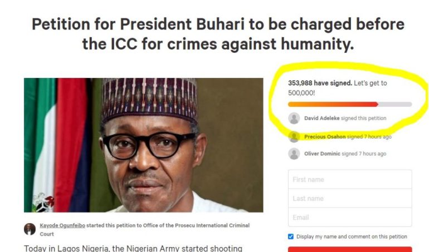429x252 pixels.
Task: Focus the Last name field
Action: click(350, 199)
